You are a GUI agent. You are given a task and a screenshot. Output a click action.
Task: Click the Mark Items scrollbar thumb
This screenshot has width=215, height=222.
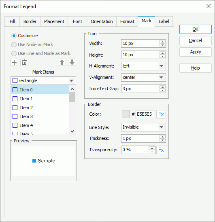[x=72, y=97]
